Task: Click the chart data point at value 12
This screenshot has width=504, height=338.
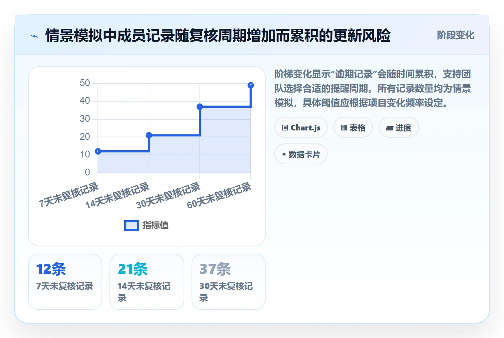Action: click(x=98, y=151)
